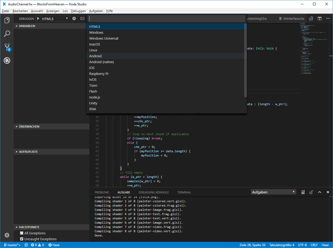The width and height of the screenshot is (333, 248).
Task: Unlock output scrolling with the padlock icon
Action: click(x=311, y=192)
